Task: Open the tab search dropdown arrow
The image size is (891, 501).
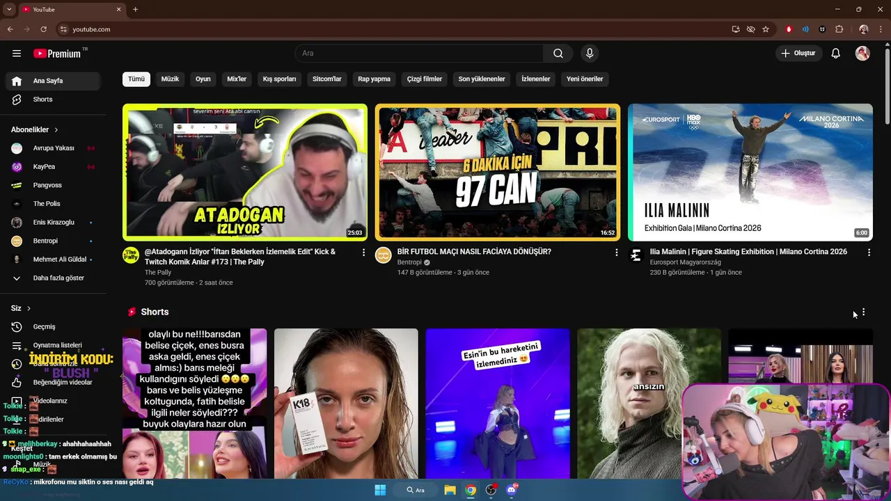Action: coord(9,10)
